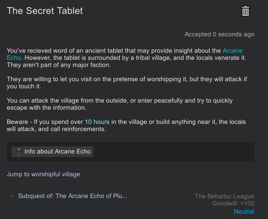Click the Goodwill: +100 value
This screenshot has height=219, width=268.
[x=233, y=204]
